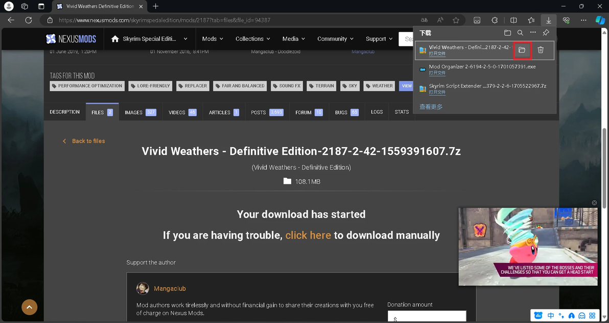The width and height of the screenshot is (609, 323).
Task: Open Mangaclub author link in support box
Action: (x=170, y=288)
